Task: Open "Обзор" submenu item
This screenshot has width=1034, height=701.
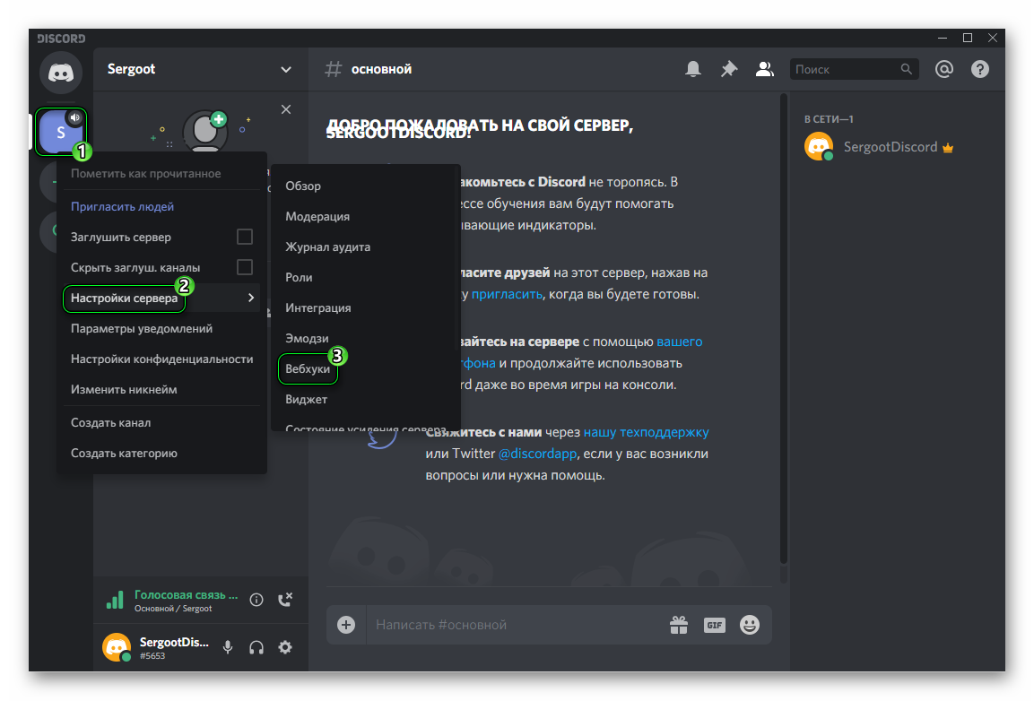Action: [365, 186]
